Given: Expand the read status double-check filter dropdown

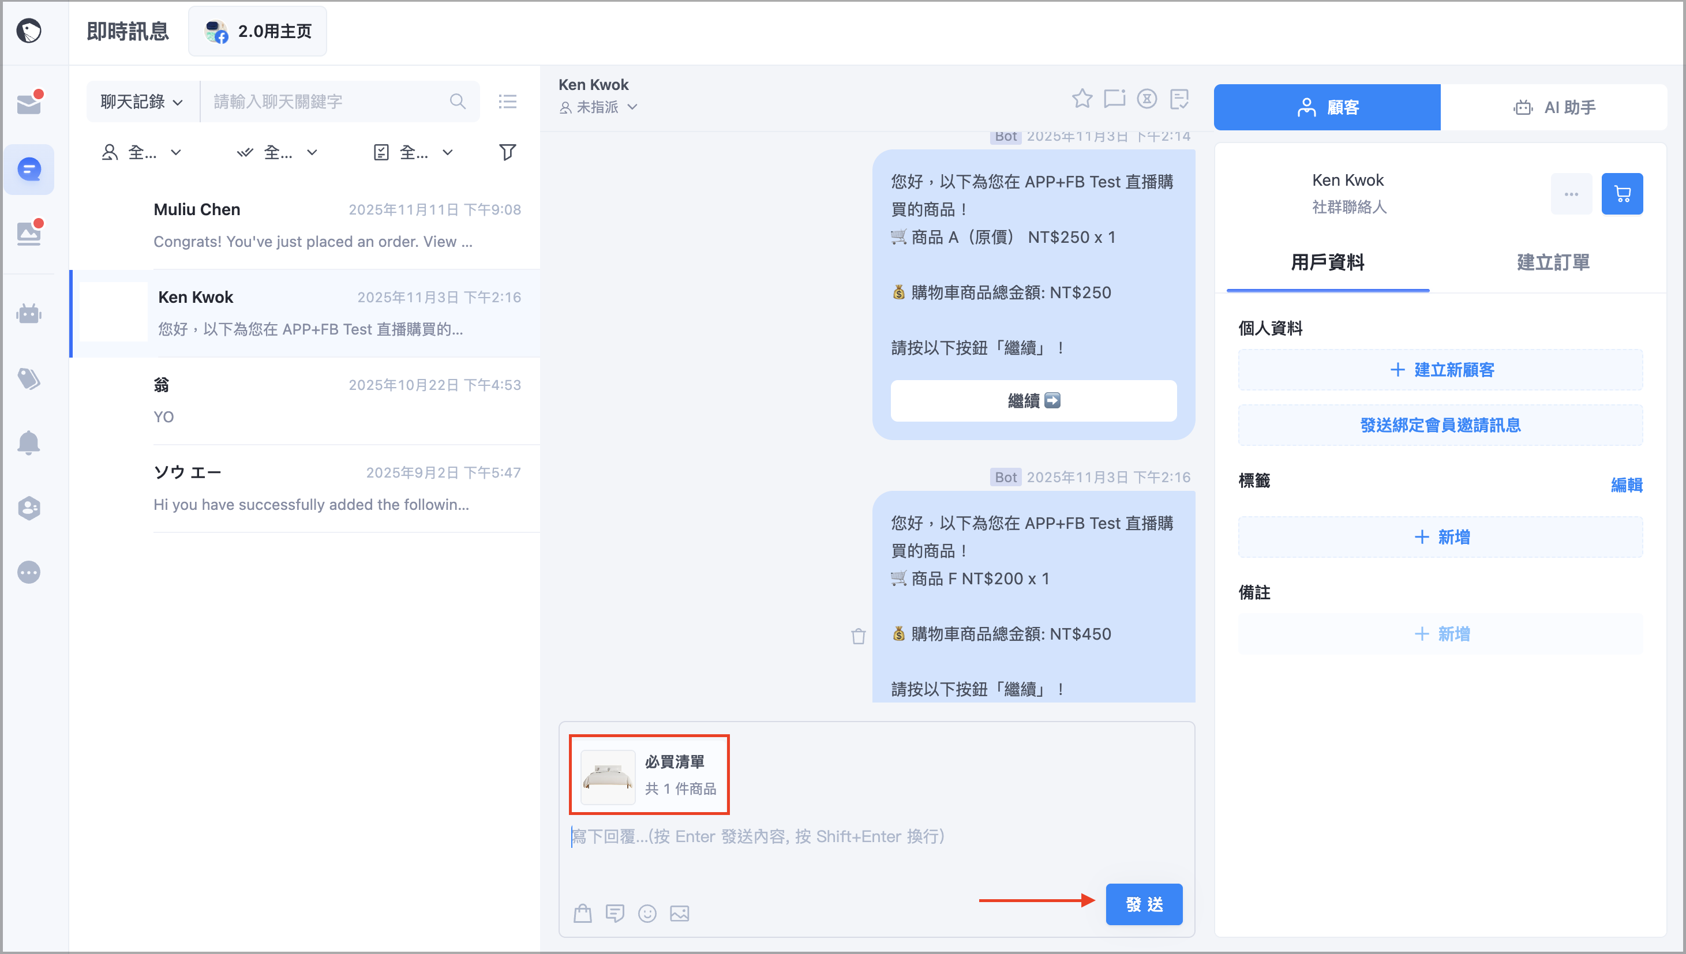Looking at the screenshot, I should pyautogui.click(x=276, y=153).
